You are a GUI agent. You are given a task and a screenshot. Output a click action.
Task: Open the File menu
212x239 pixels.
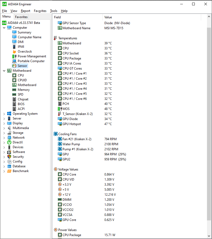(5, 11)
